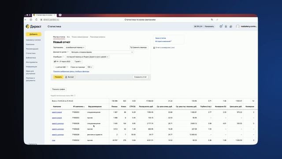Click the CTR (%) column header
This screenshot has width=282, height=159.
point(133,107)
